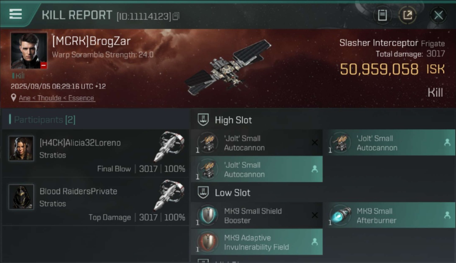Select MK9 Small Afterburner module
This screenshot has width=456, height=263.
(389, 216)
